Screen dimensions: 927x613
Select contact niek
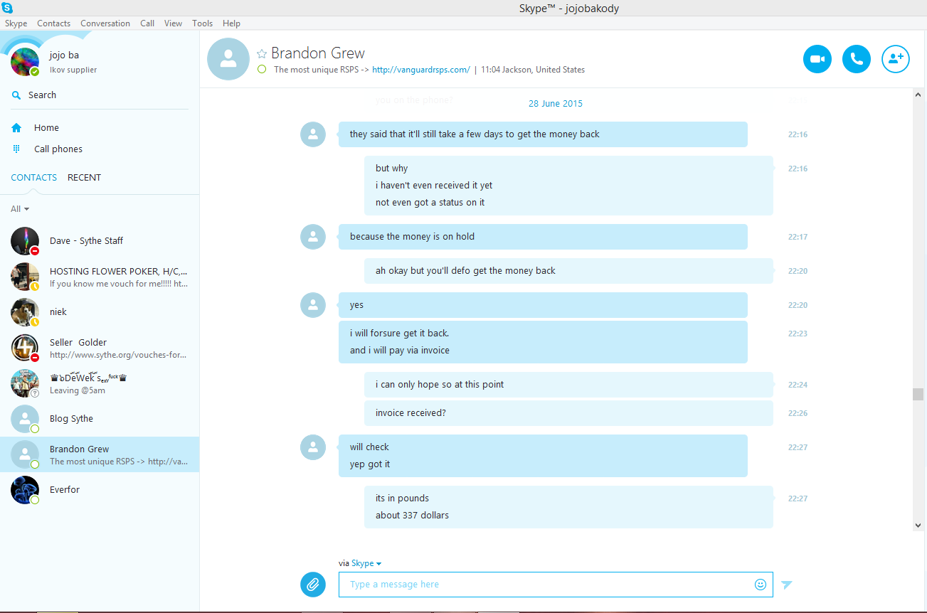[x=100, y=312]
